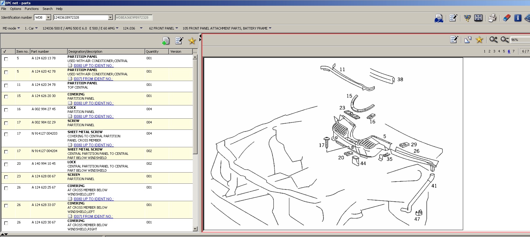Click the red and blue eraser icon
Image resolution: width=530 pixels, height=237 pixels.
pyautogui.click(x=507, y=18)
